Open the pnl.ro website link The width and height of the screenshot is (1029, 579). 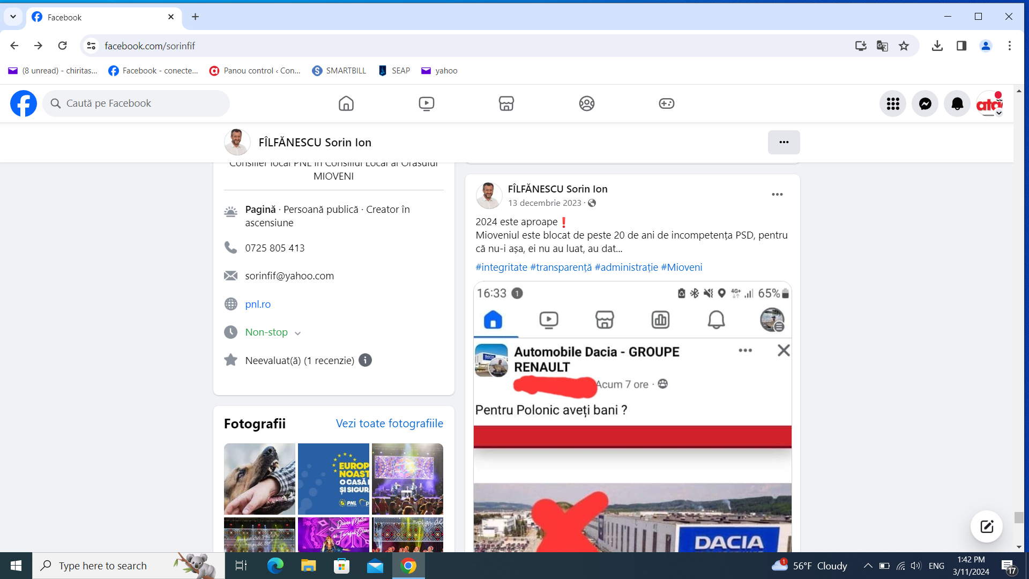point(258,304)
